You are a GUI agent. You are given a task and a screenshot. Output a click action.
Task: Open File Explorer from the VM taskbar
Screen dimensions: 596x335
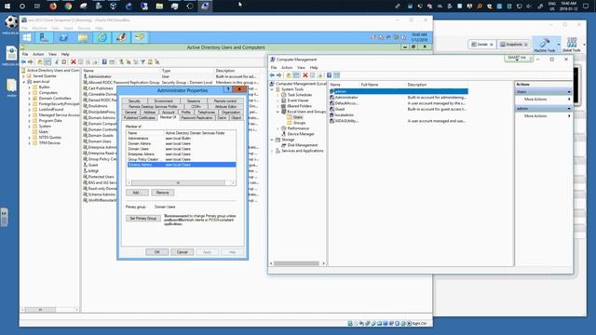coord(83,37)
